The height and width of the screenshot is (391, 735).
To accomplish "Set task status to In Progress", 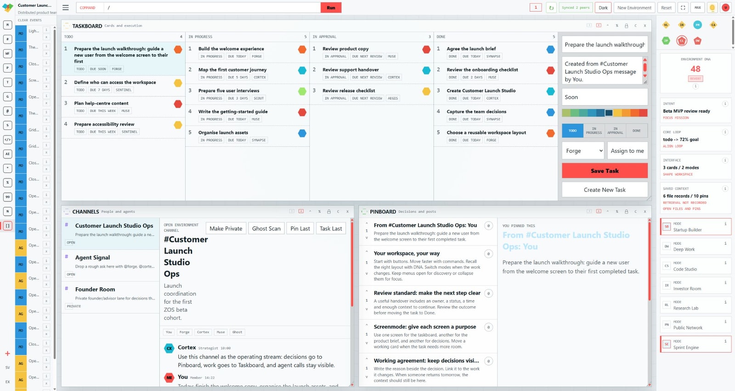I will 594,131.
